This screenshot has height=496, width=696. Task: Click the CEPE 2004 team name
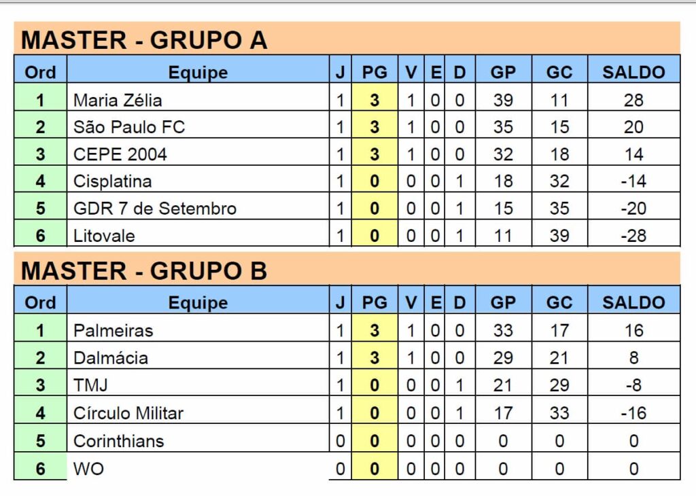pyautogui.click(x=120, y=154)
